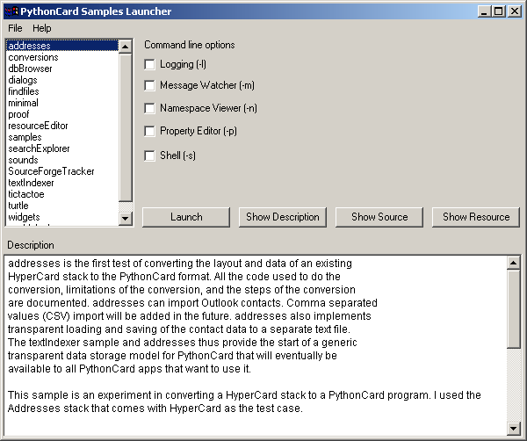This screenshot has width=527, height=441.
Task: Choose resourceEditor from samples list
Action: (x=38, y=126)
